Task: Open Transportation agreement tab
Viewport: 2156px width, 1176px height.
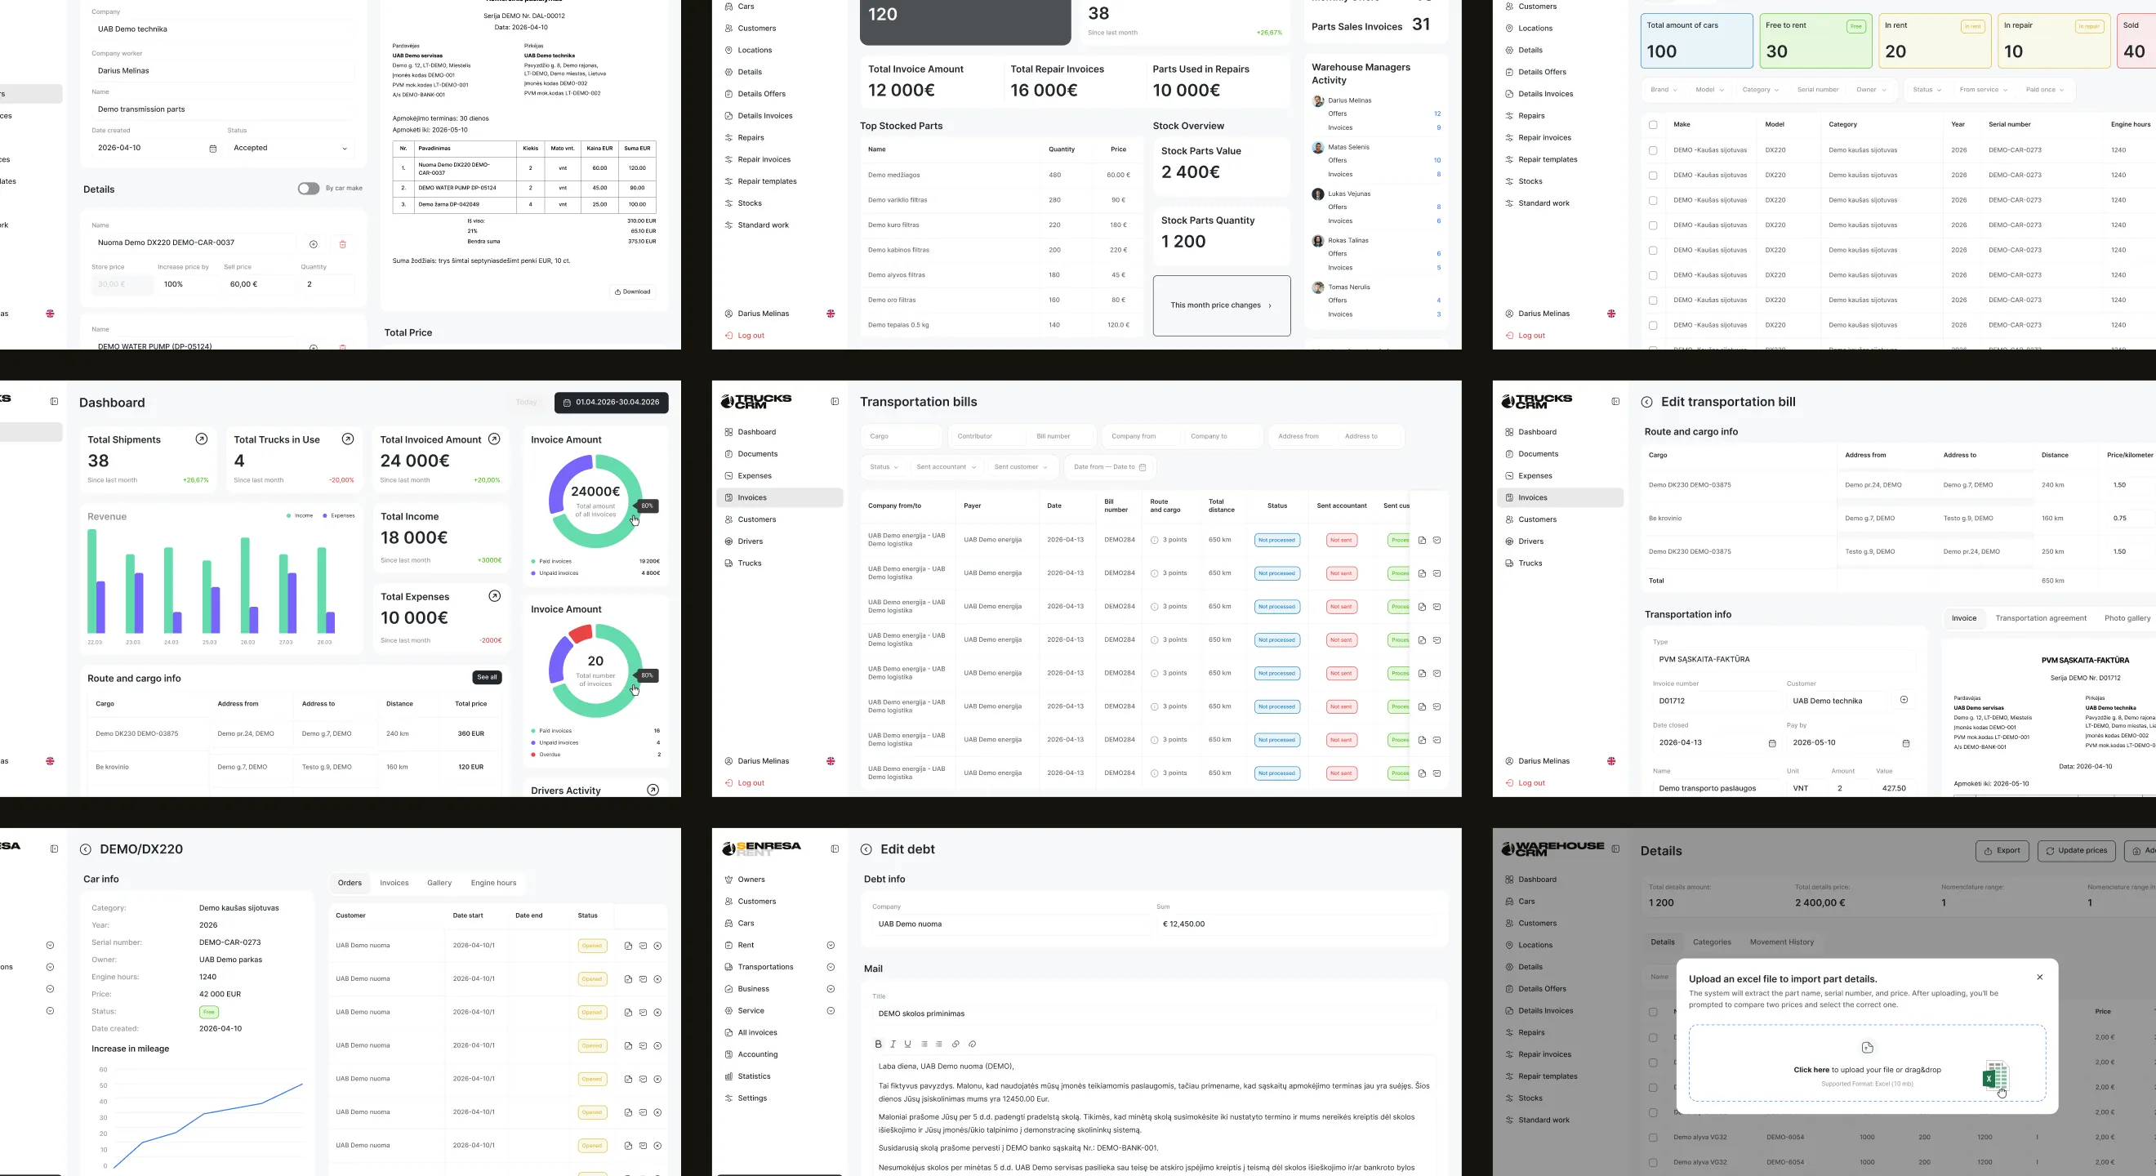Action: tap(2041, 618)
